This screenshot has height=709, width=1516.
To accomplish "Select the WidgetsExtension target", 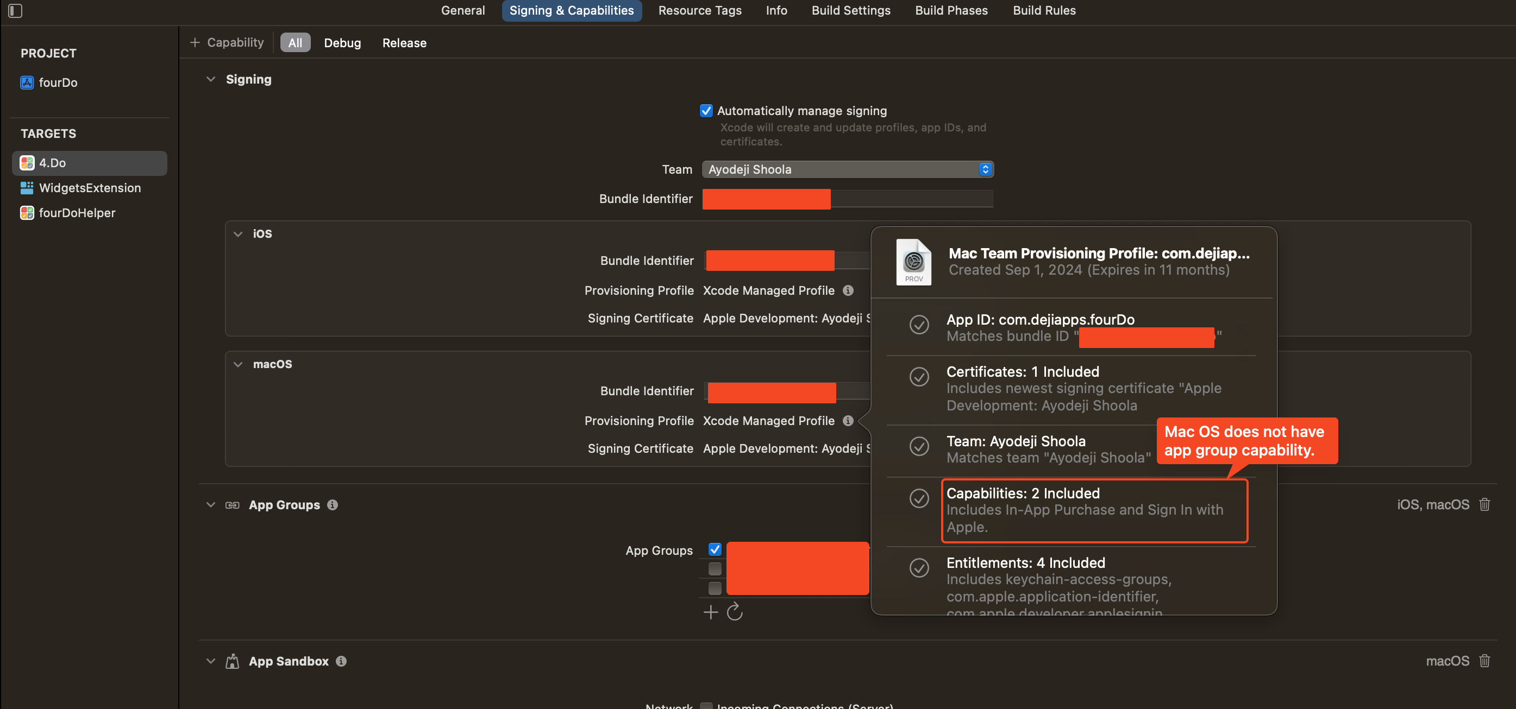I will pos(90,188).
